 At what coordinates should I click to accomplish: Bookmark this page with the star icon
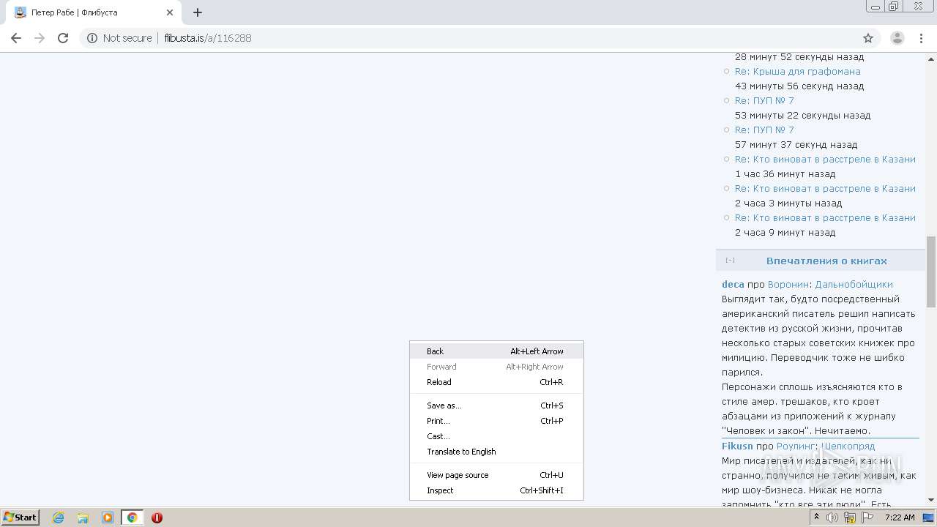pyautogui.click(x=868, y=38)
